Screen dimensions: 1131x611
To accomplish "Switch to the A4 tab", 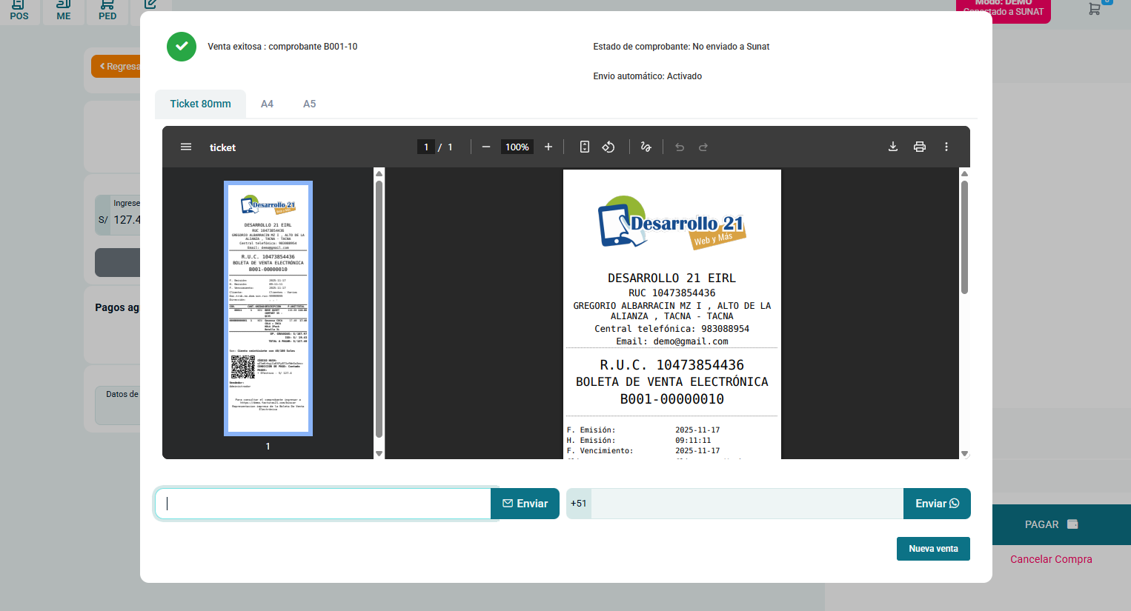I will 267,104.
